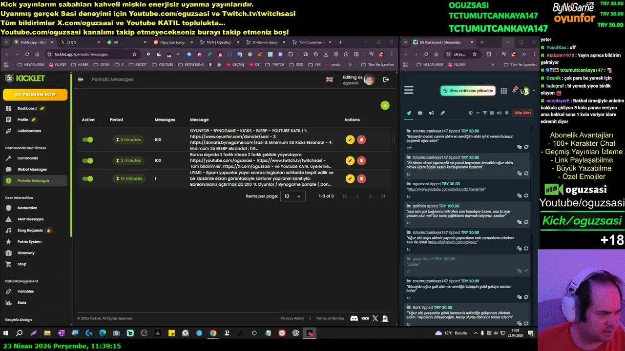
Task: Select the megaphone tab icon in Streamlabs
Action: point(431,113)
